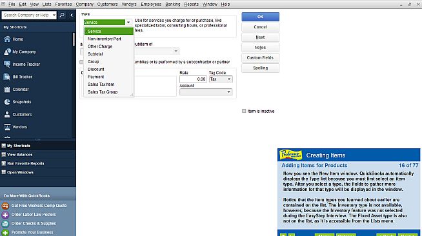Open the Reports menu
The height and width of the screenshot is (236, 422).
click(x=191, y=5)
